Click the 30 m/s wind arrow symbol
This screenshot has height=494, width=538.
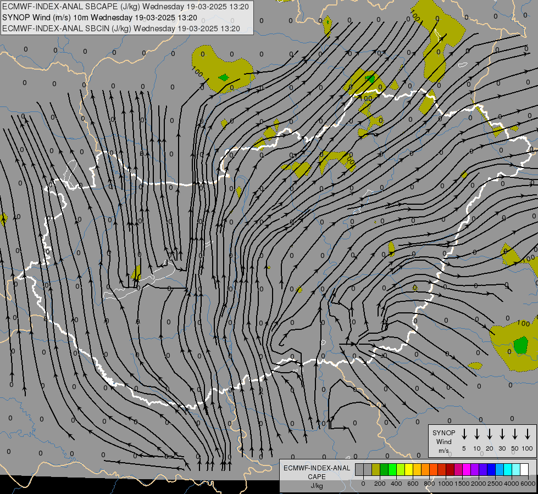pos(502,434)
